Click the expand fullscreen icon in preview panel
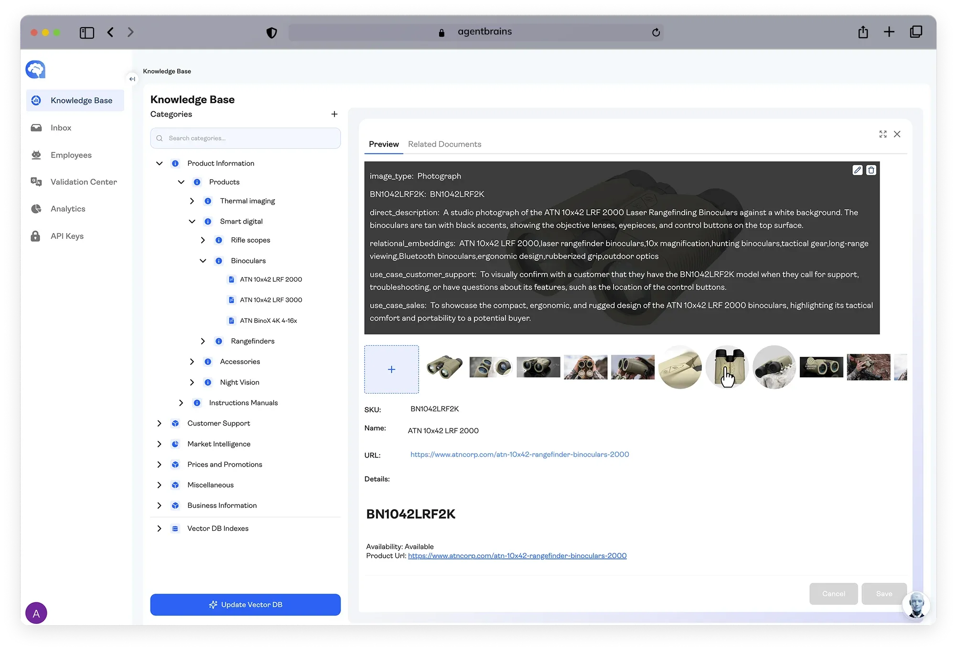The height and width of the screenshot is (651, 957). point(882,134)
